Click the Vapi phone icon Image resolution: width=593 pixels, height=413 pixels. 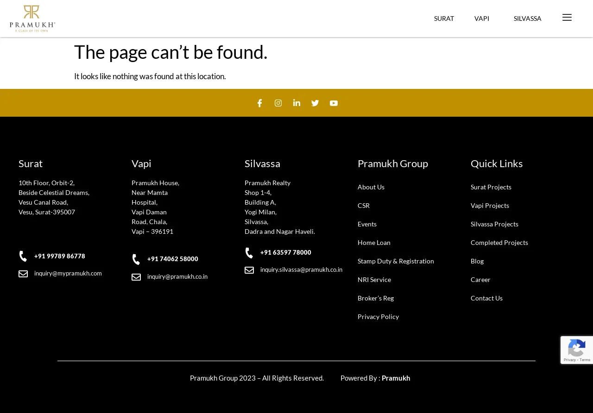click(136, 259)
